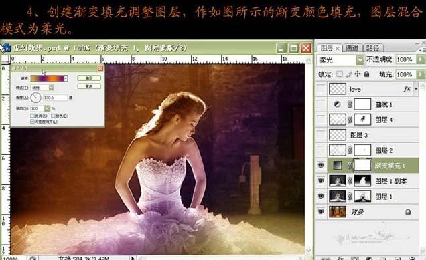Viewport: 426px width, 260px height.
Task: Hide the 图层 1 layer eye
Action: [321, 197]
